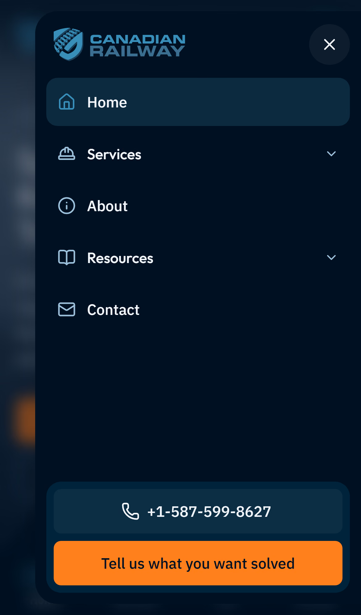The height and width of the screenshot is (615, 361).
Task: Click the CANADIAN RAILWAY wordmark text
Action: coord(138,45)
